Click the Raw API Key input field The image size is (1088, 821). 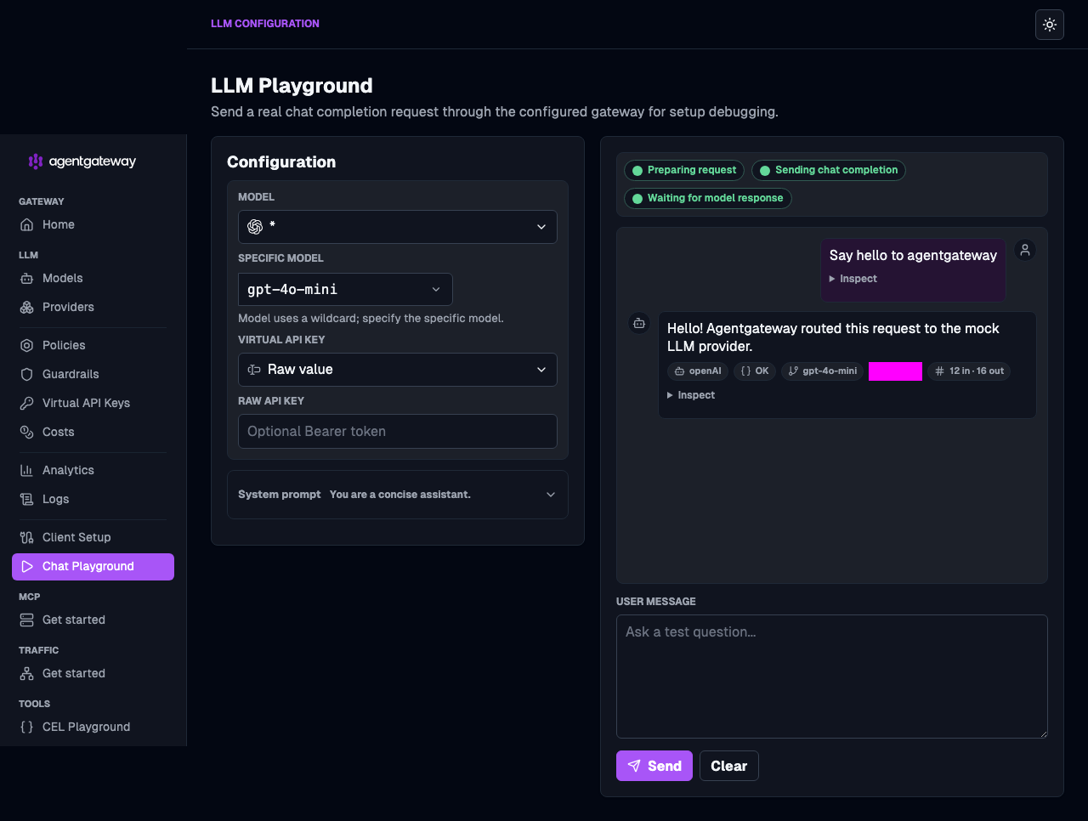tap(398, 431)
